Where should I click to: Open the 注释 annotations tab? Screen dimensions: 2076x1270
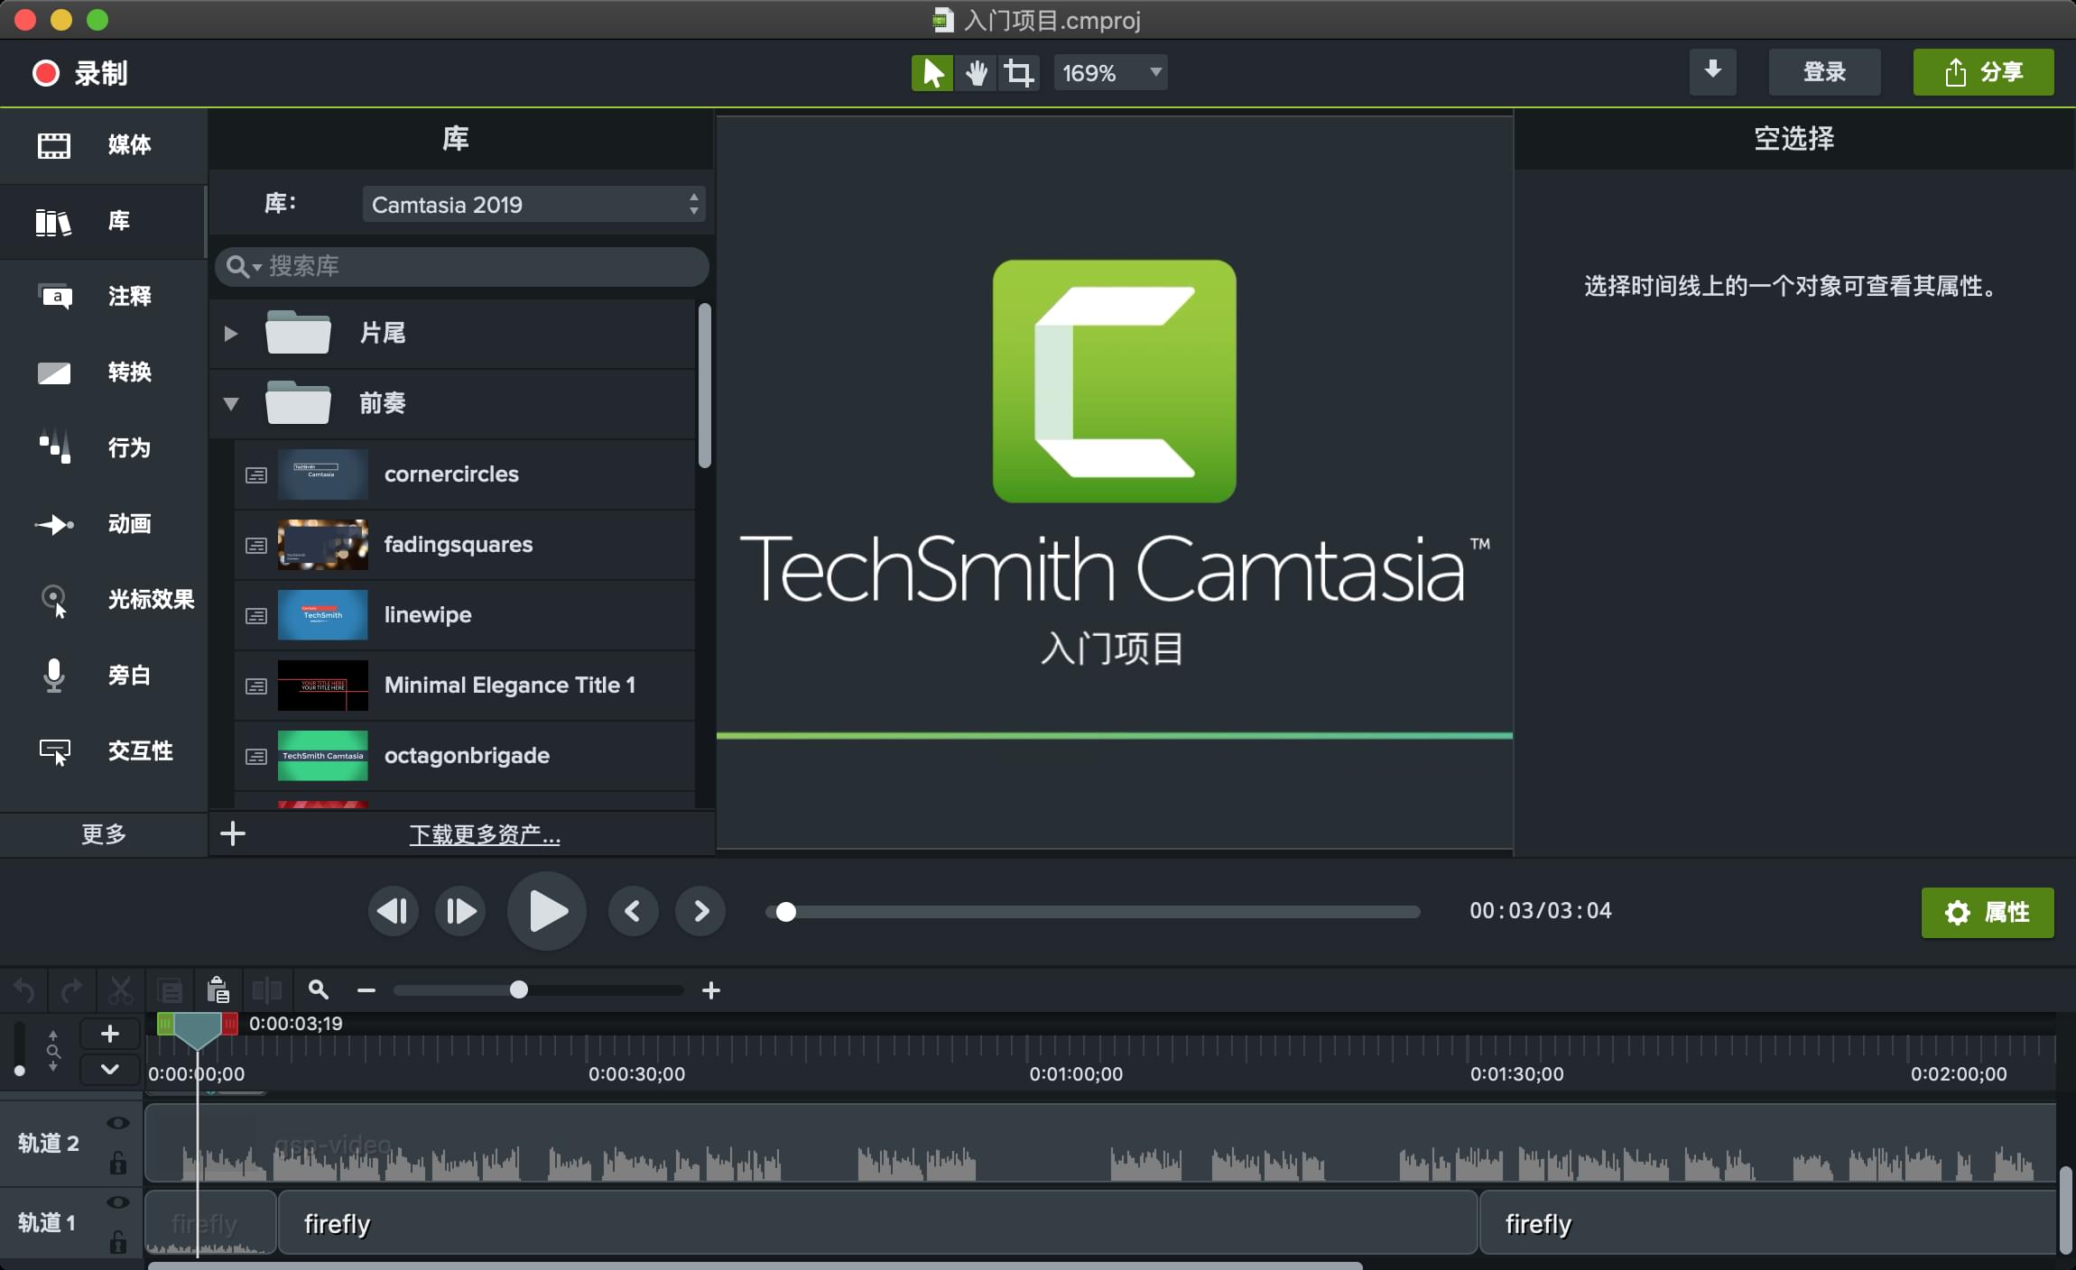[x=104, y=296]
